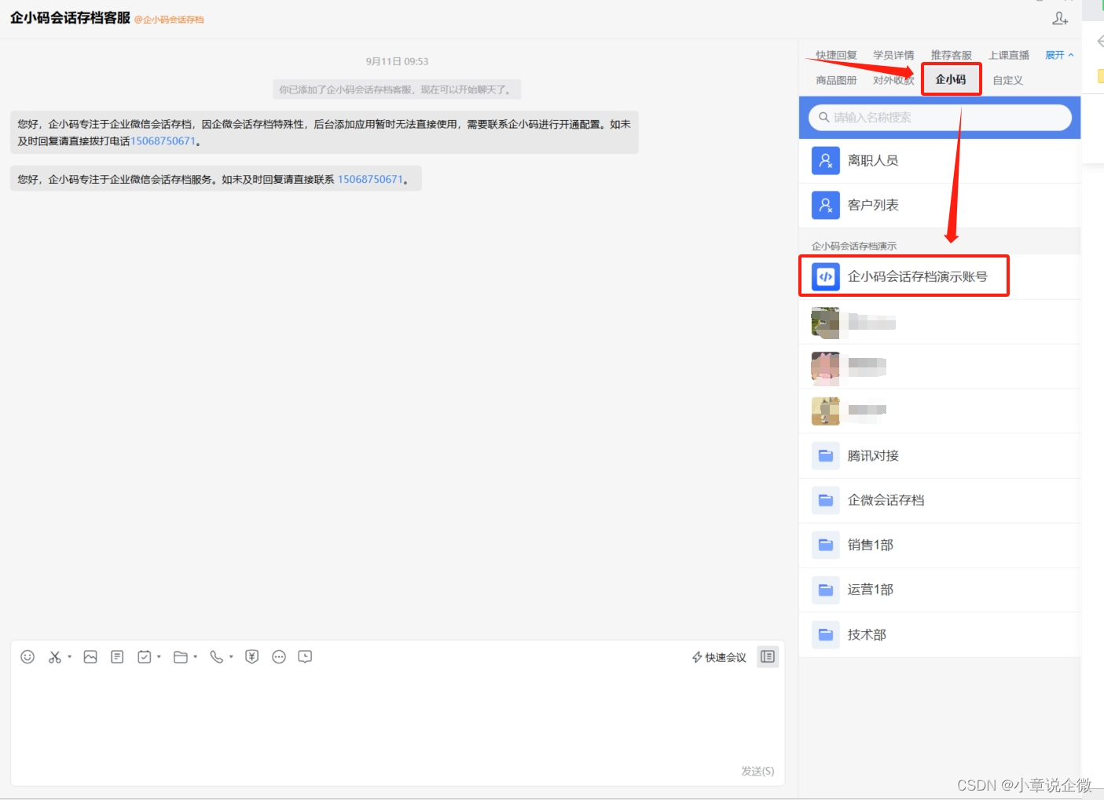Toggle the sidebar panel icon
This screenshot has width=1104, height=800.
768,657
